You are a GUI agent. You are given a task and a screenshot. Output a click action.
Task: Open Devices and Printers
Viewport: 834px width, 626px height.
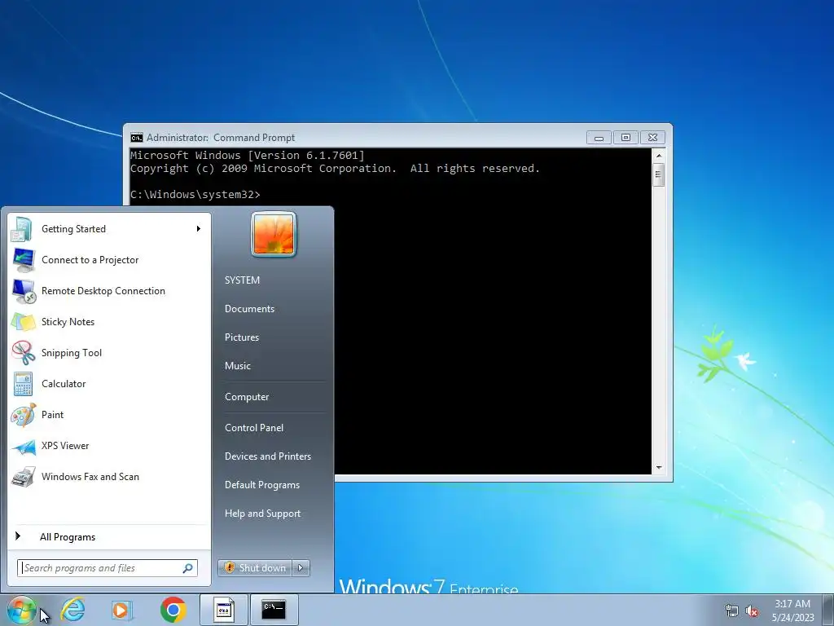pos(267,456)
